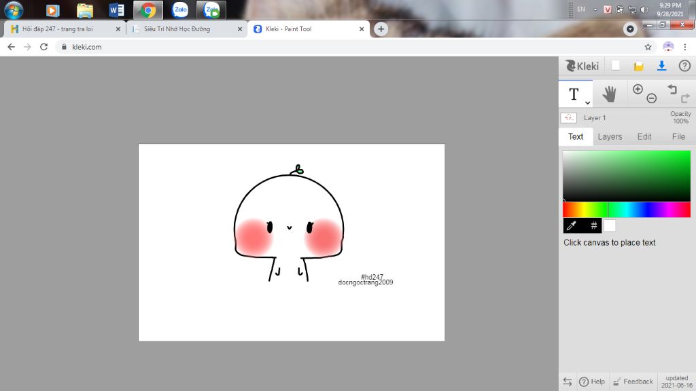Zoom in with the plus magnifier
The height and width of the screenshot is (391, 696).
tap(638, 89)
